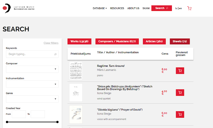Click the 6.00 € price

[164, 114]
